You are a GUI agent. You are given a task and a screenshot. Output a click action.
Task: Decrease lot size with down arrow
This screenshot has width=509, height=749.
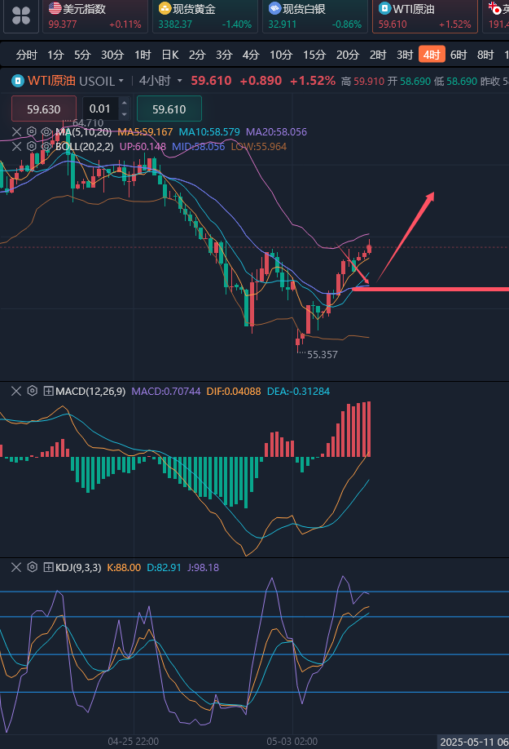[125, 115]
